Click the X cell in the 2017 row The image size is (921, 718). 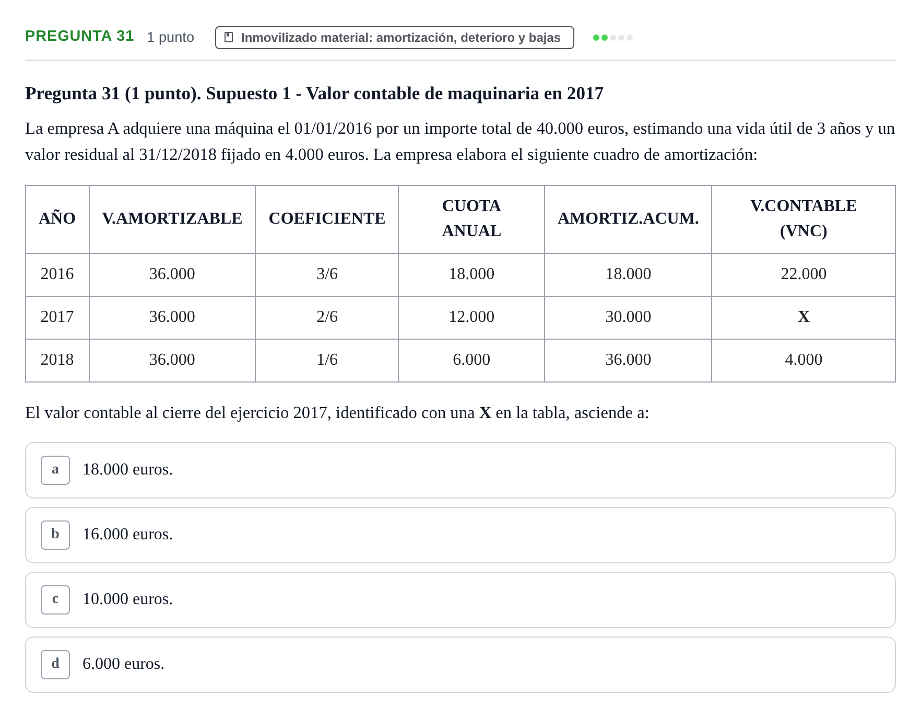tap(803, 317)
